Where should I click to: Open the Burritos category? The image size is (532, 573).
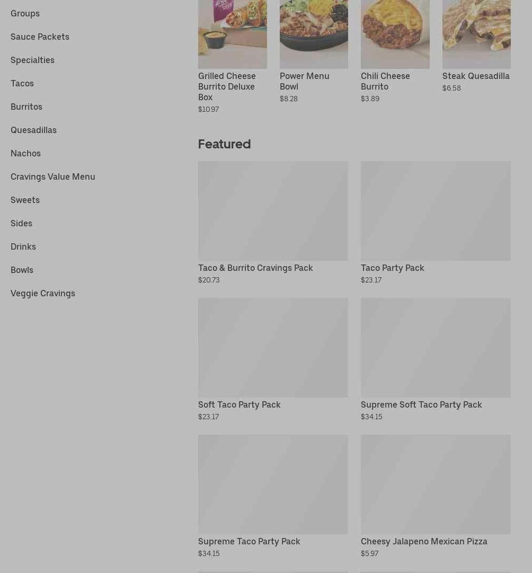pos(26,107)
